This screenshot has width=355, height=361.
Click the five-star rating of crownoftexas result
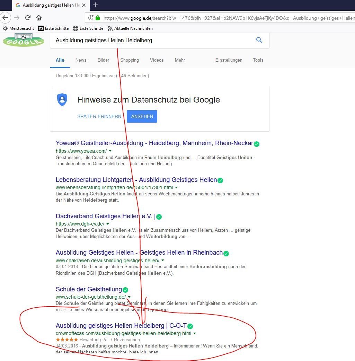click(67, 340)
